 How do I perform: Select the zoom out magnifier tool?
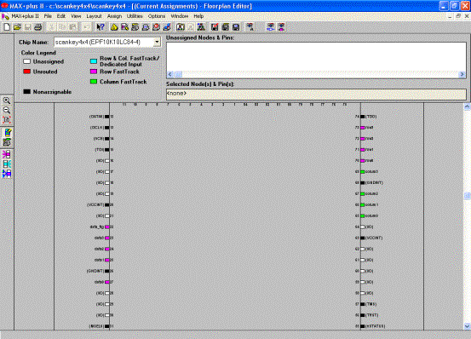7,110
